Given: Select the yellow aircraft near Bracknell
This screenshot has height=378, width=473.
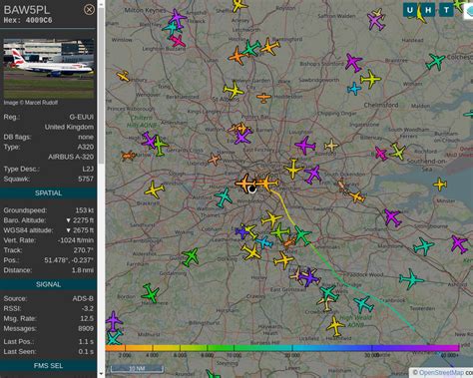Looking at the screenshot, I should [155, 190].
